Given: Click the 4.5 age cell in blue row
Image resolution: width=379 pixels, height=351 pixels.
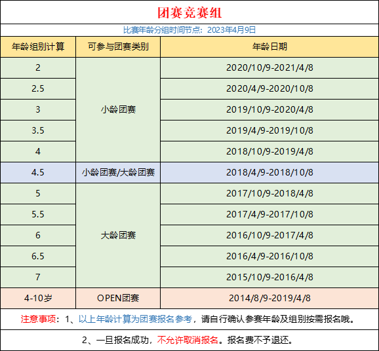Looking at the screenshot, I should (x=38, y=172).
